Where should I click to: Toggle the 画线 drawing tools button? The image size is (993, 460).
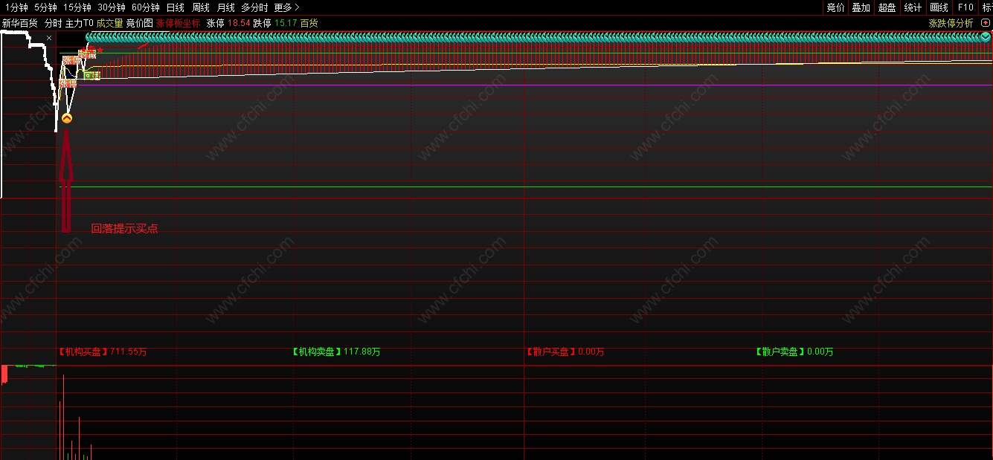[939, 7]
